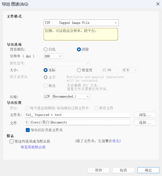Click the 12.66 width input field

coord(110,70)
